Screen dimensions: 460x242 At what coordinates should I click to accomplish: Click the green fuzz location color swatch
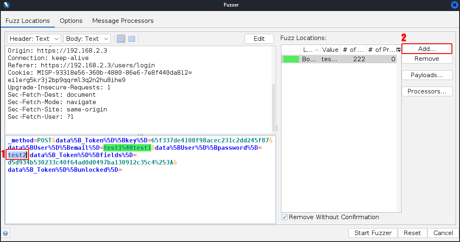click(x=291, y=59)
